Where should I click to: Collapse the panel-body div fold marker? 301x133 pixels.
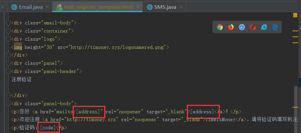8,103
